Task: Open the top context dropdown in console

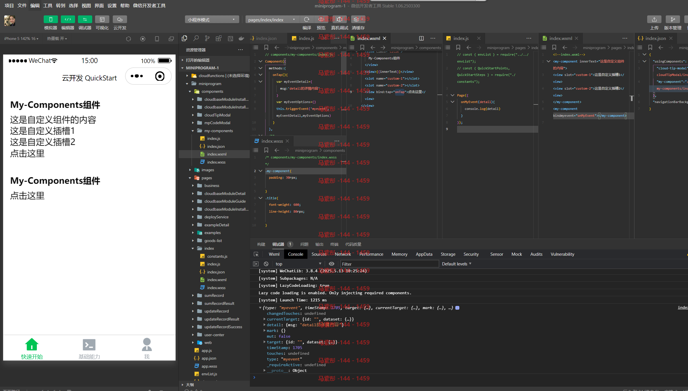Action: point(299,264)
